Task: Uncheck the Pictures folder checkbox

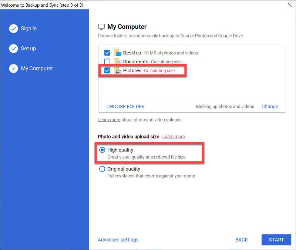Action: click(107, 70)
